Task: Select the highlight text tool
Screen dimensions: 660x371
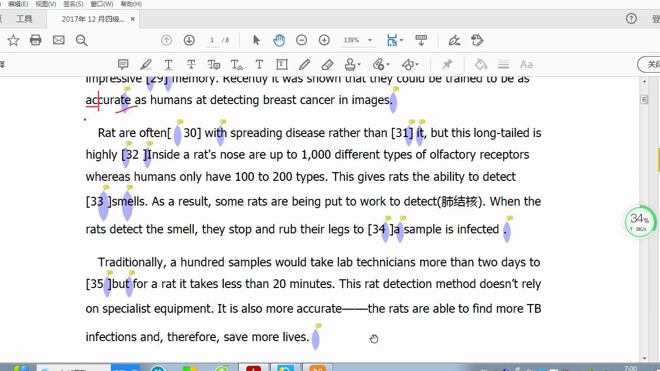Action: point(146,64)
